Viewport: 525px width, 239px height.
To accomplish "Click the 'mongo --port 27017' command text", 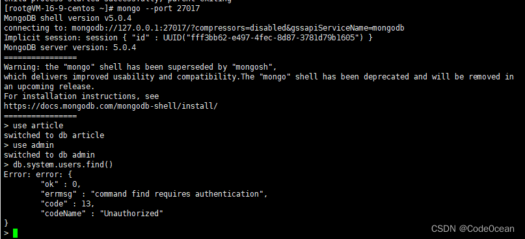I will 158,8.
